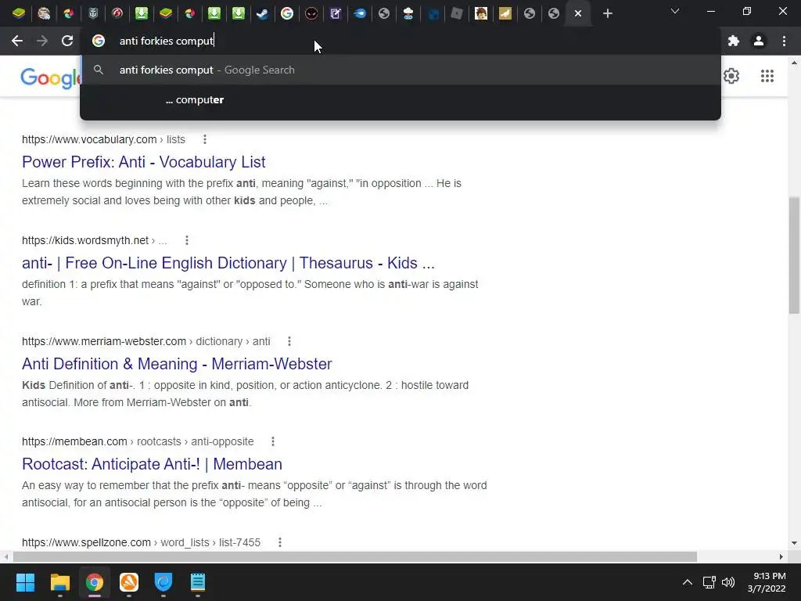Open the tab with yellow bird favicon
This screenshot has height=601, width=801.
point(505,13)
